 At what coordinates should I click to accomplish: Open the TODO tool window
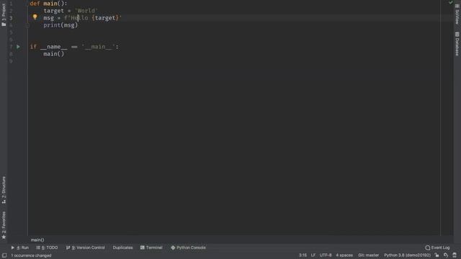[47, 247]
